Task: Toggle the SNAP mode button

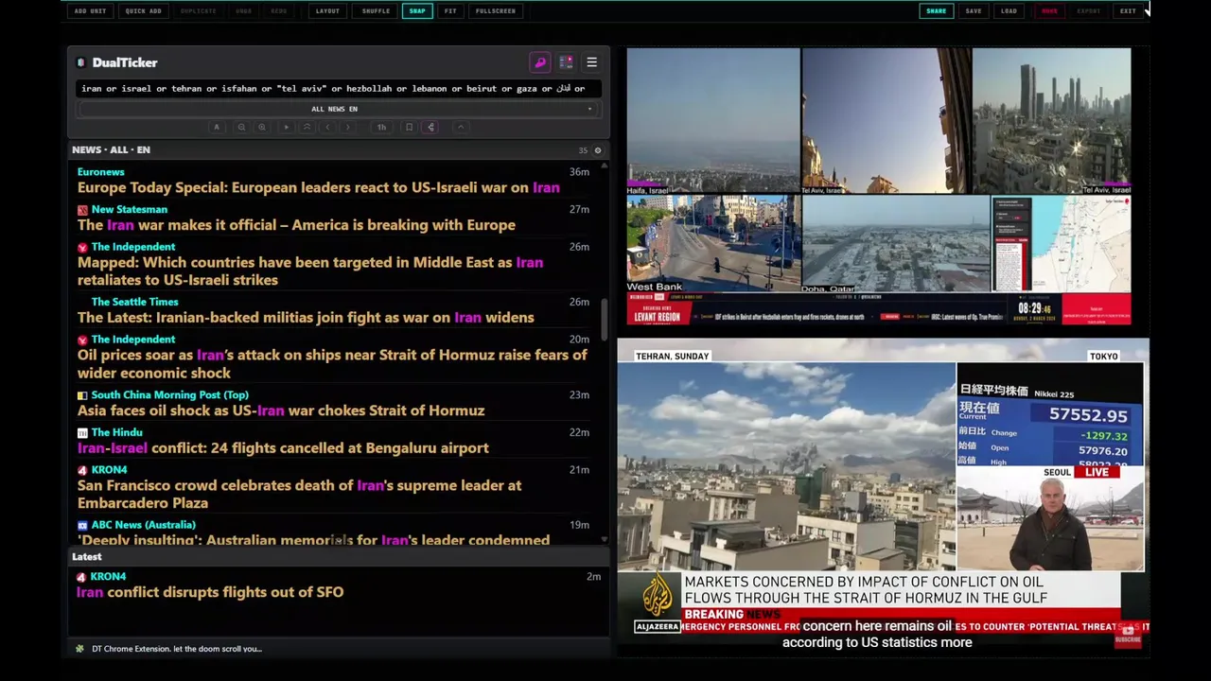Action: 417,11
